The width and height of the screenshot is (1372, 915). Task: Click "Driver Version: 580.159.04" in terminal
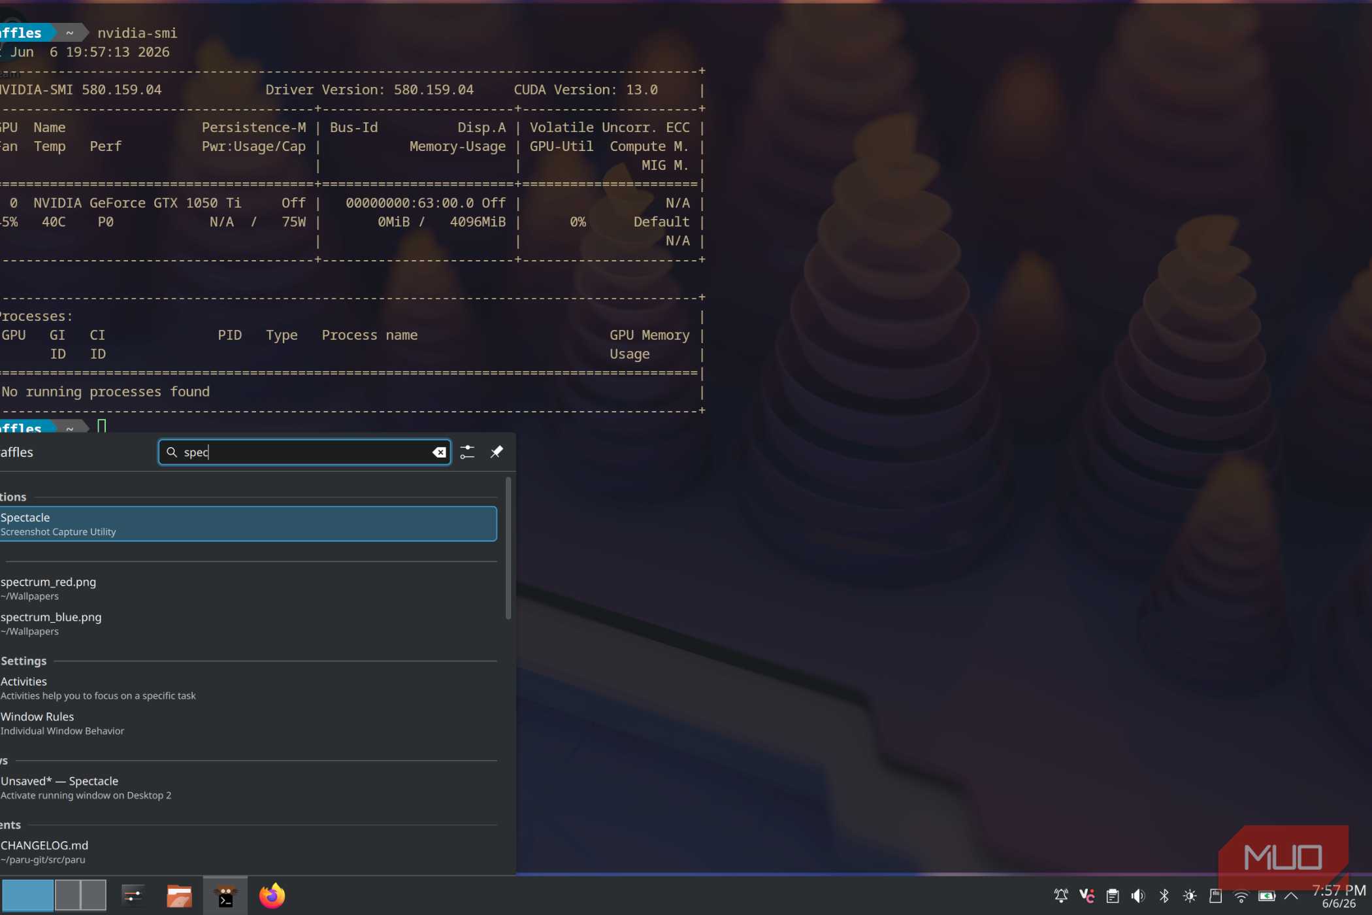pyautogui.click(x=369, y=90)
